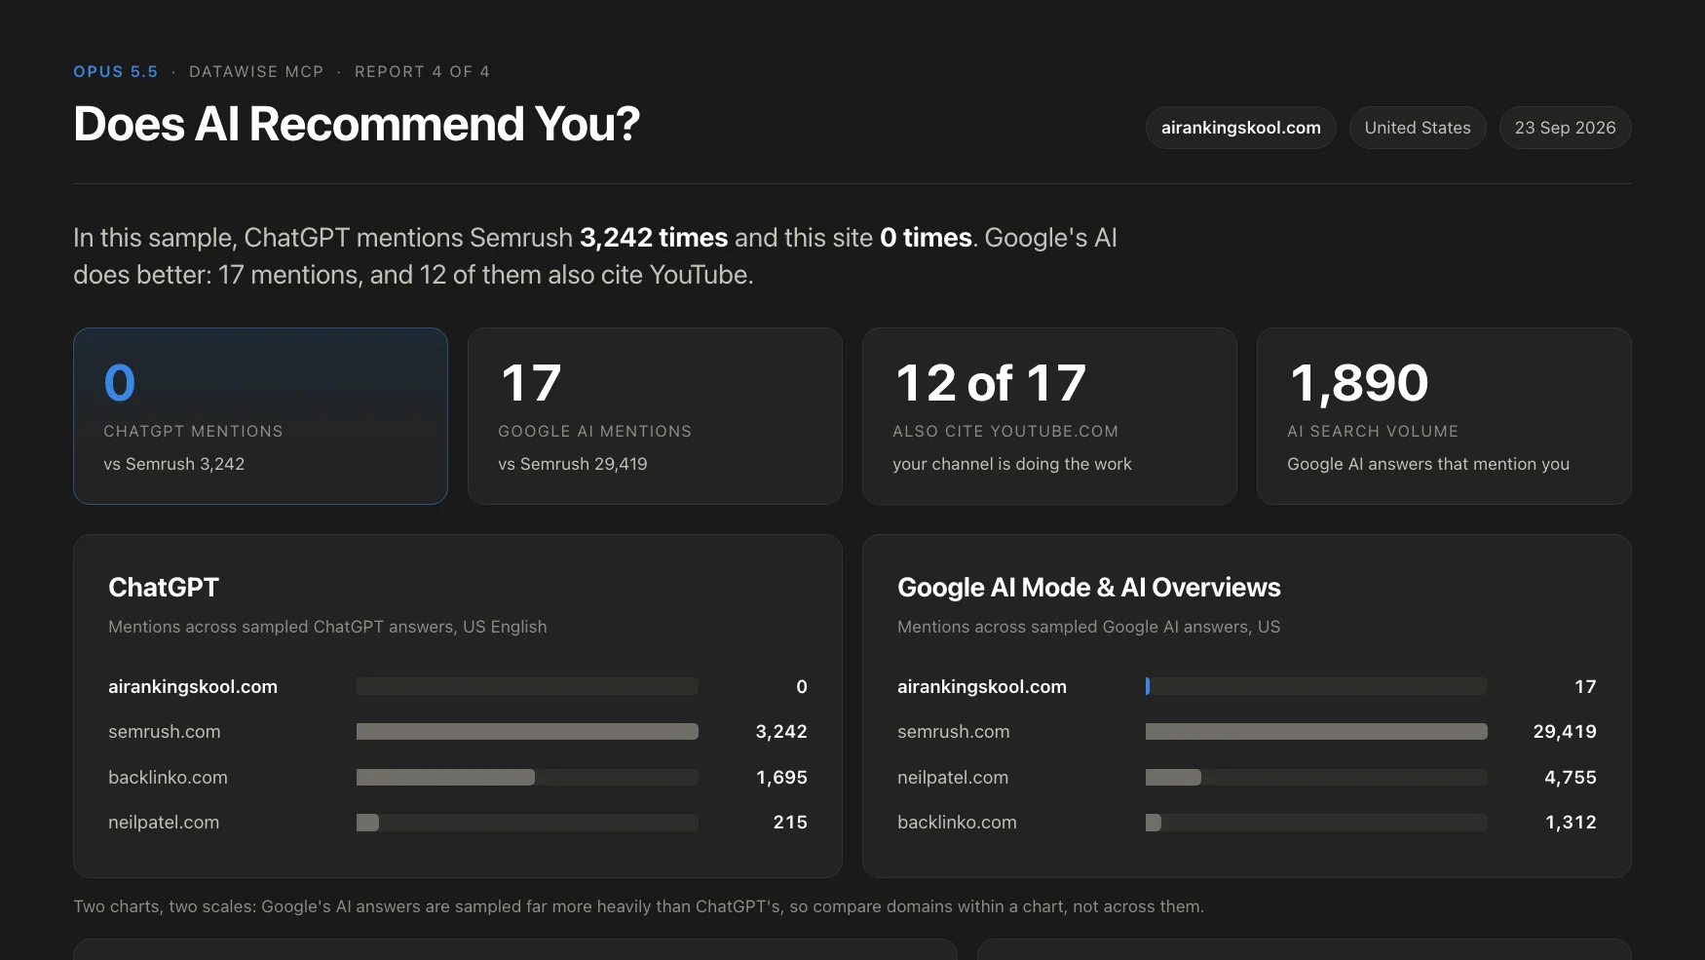The image size is (1705, 960).
Task: Click the semrush.com 3,242 progress bar
Action: [527, 731]
